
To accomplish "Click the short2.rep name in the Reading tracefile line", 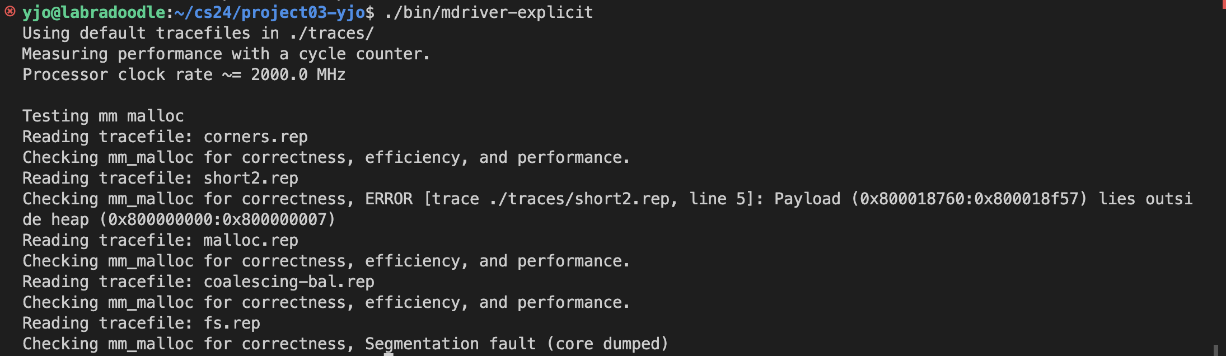I will (x=251, y=178).
